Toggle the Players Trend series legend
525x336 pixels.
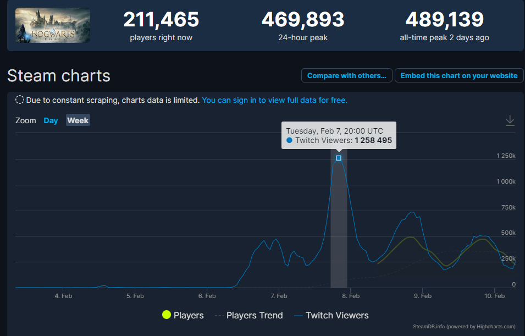249,315
